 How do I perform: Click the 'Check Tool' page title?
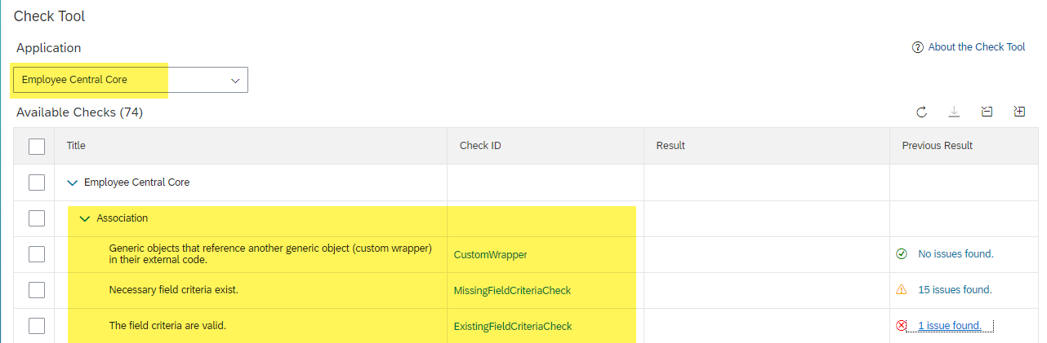click(49, 15)
